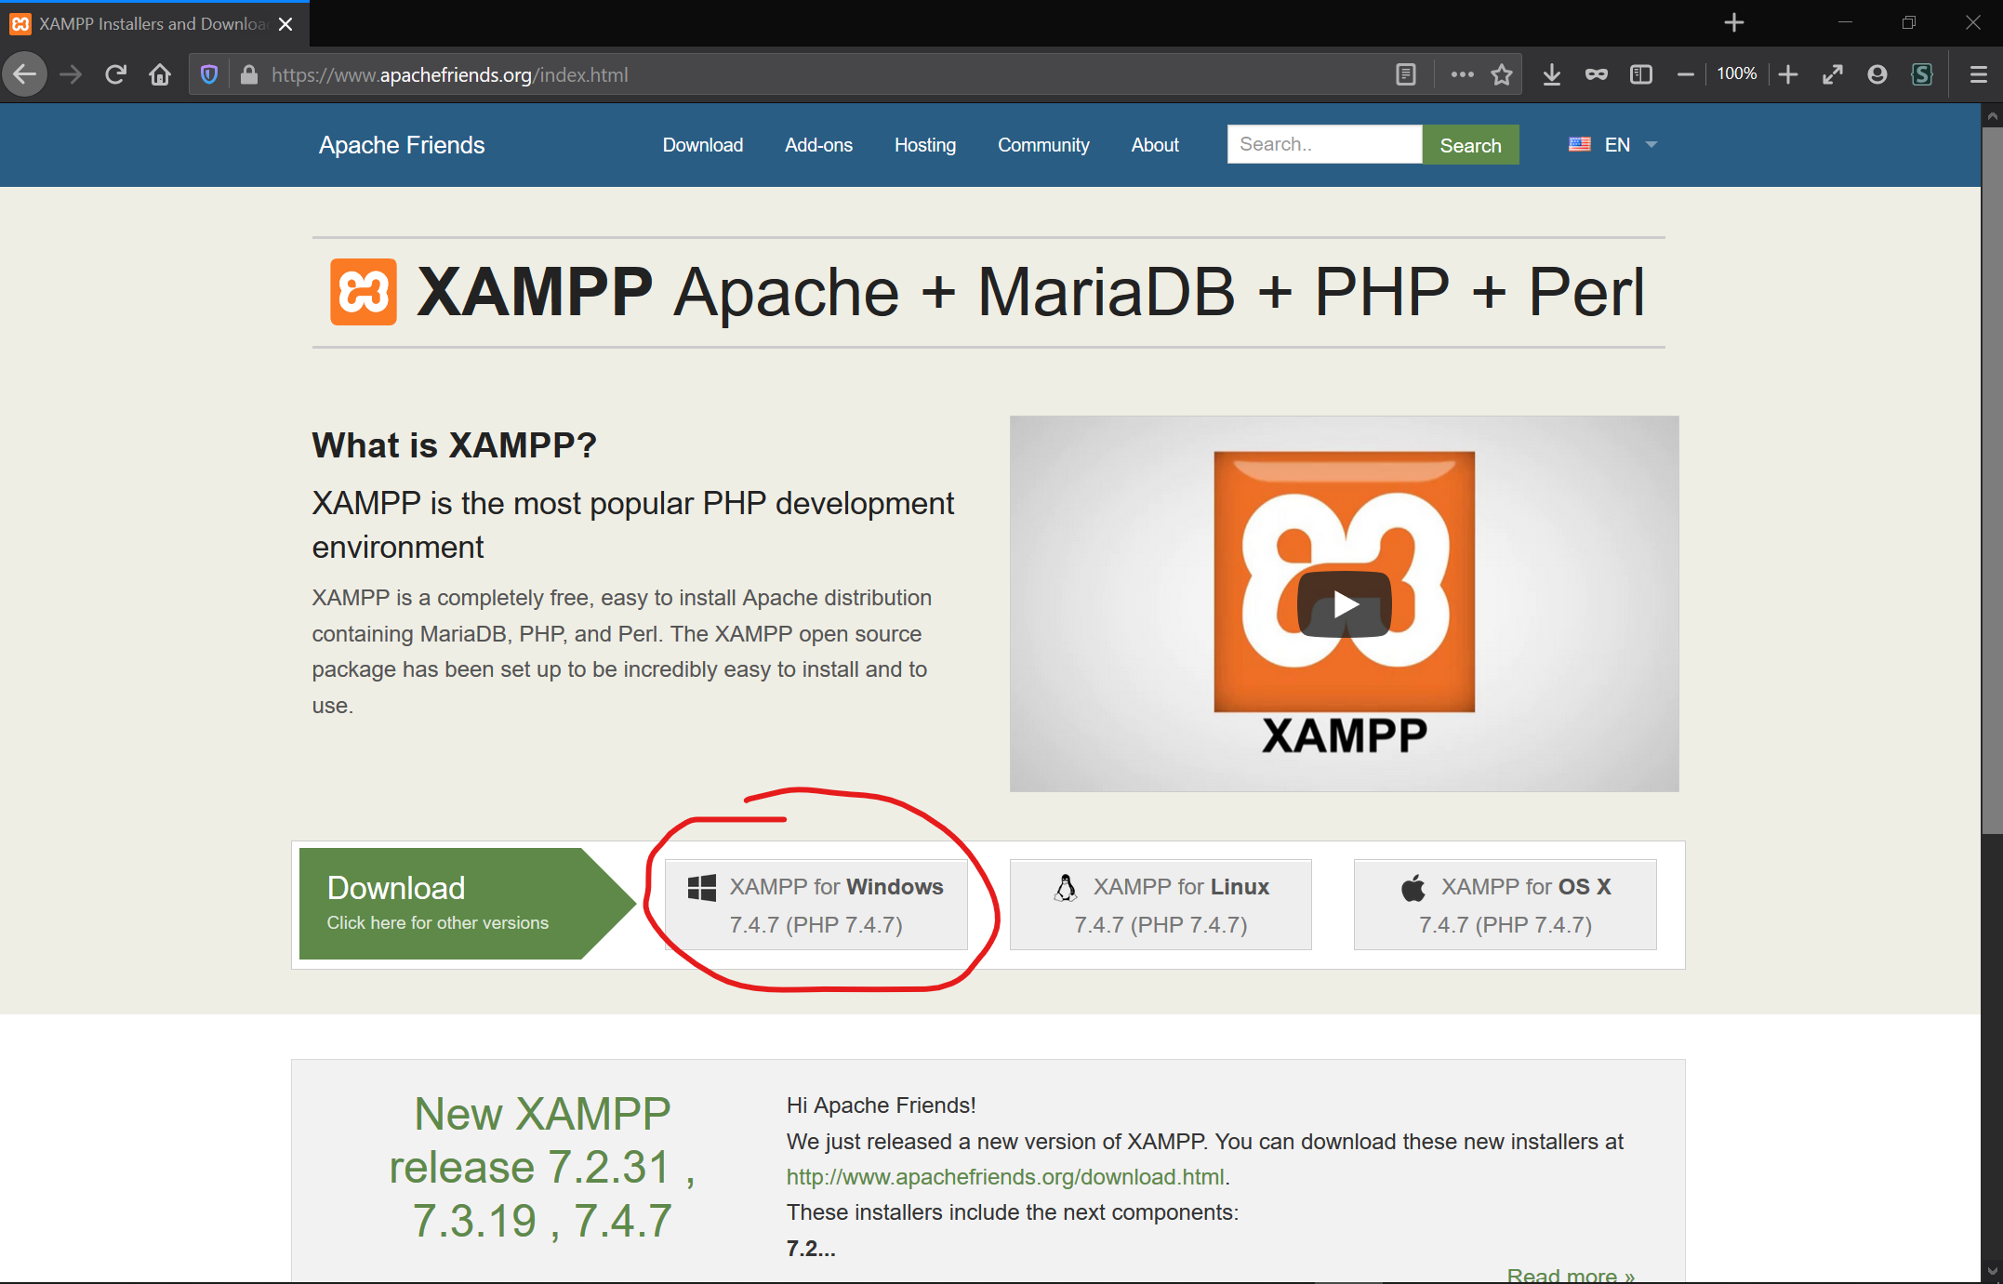
Task: Click the browser back arrow button
Action: click(25, 74)
